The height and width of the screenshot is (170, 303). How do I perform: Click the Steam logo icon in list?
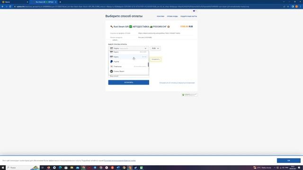[x=112, y=71]
